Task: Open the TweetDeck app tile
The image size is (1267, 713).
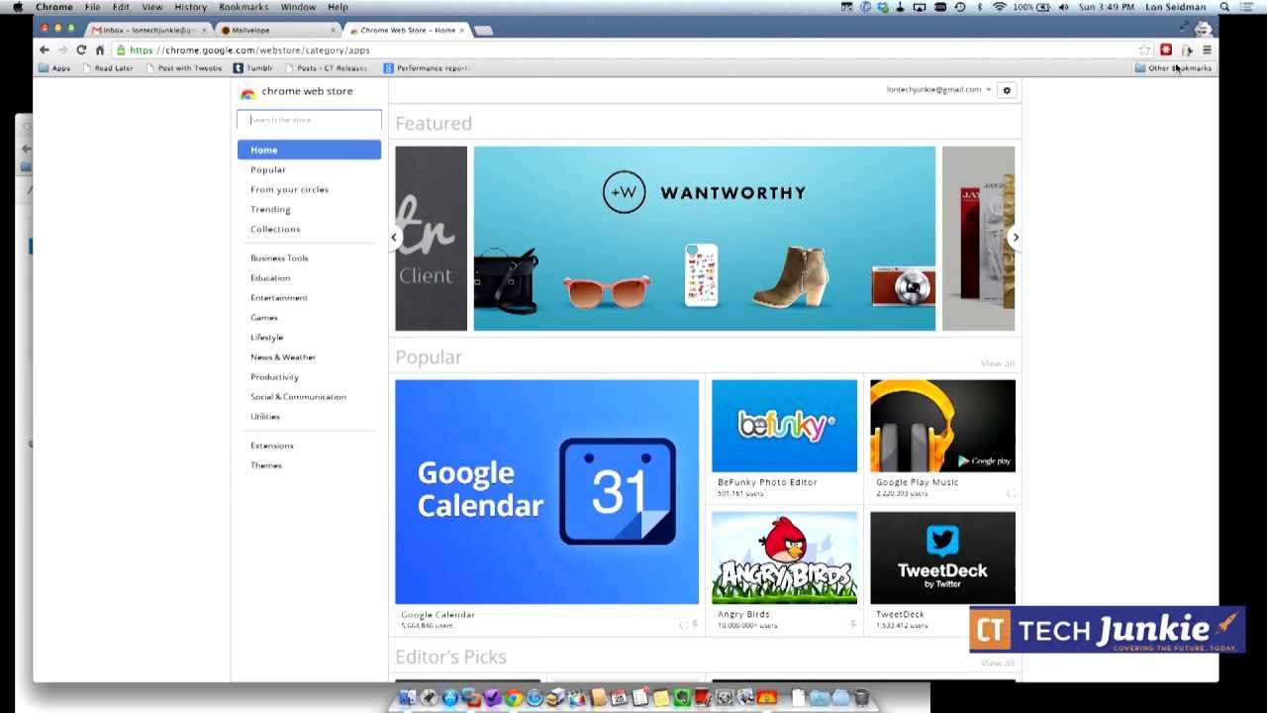Action: pyautogui.click(x=942, y=570)
